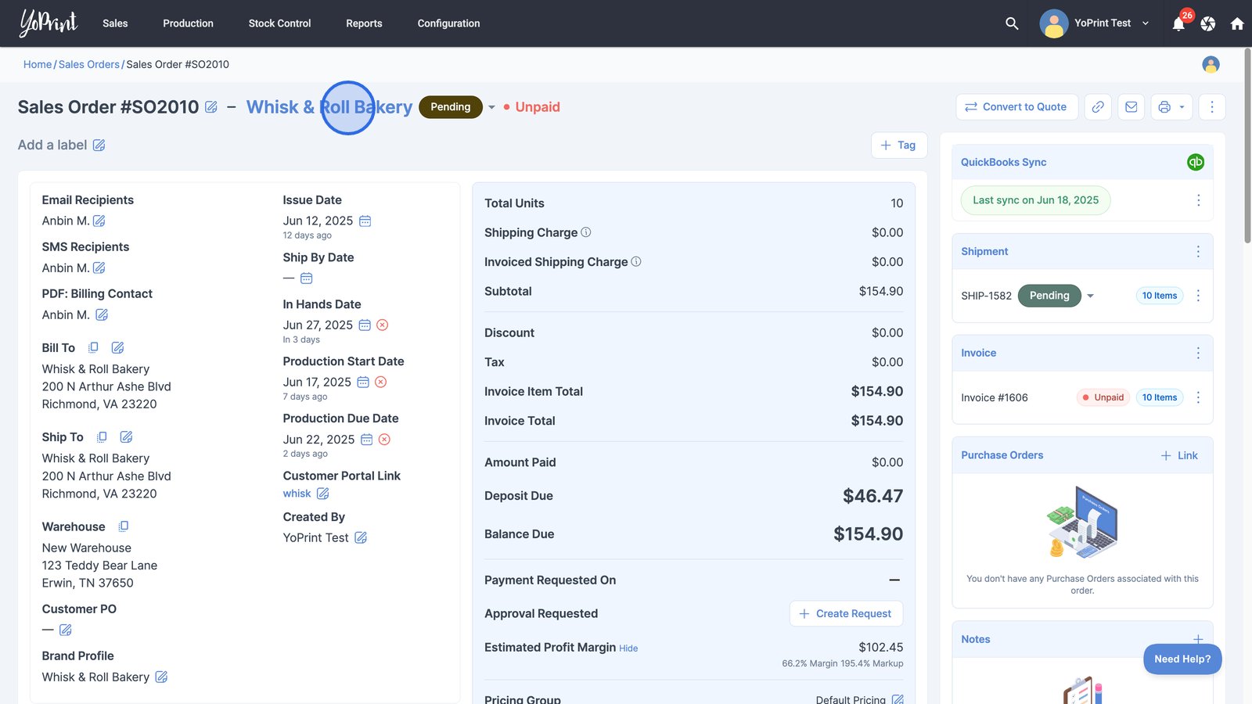Open the Sales menu
Viewport: 1252px width, 704px height.
tap(115, 23)
